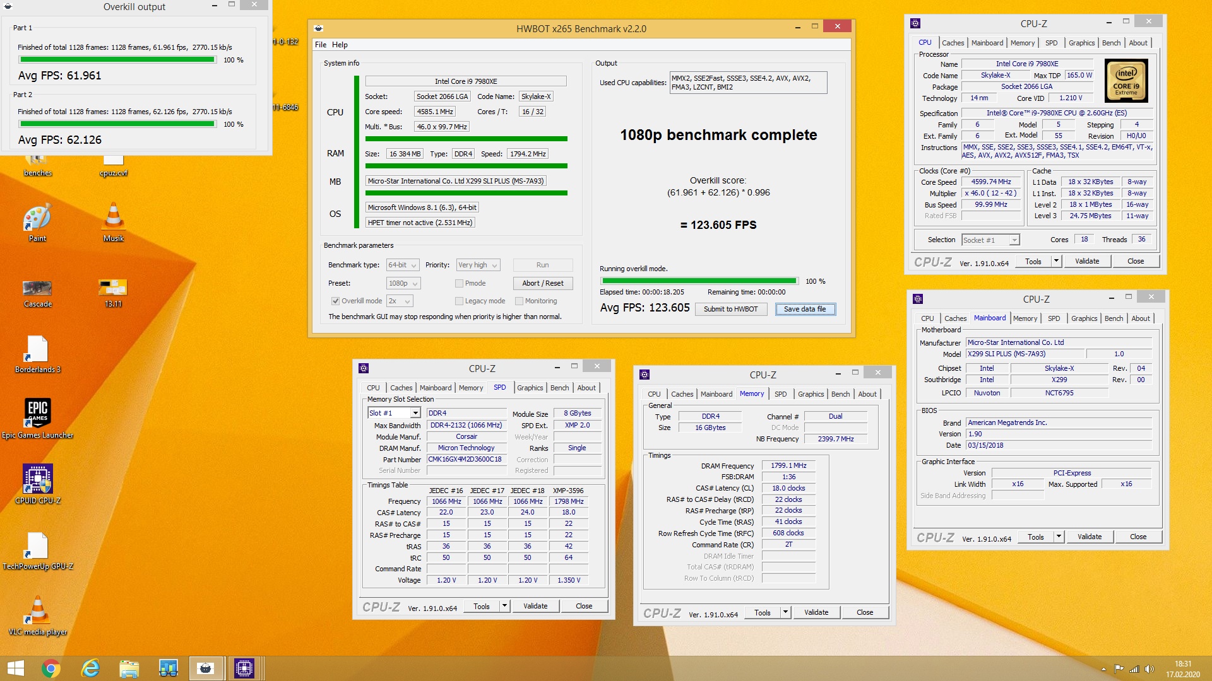Click the network icon in system tray

(1134, 669)
